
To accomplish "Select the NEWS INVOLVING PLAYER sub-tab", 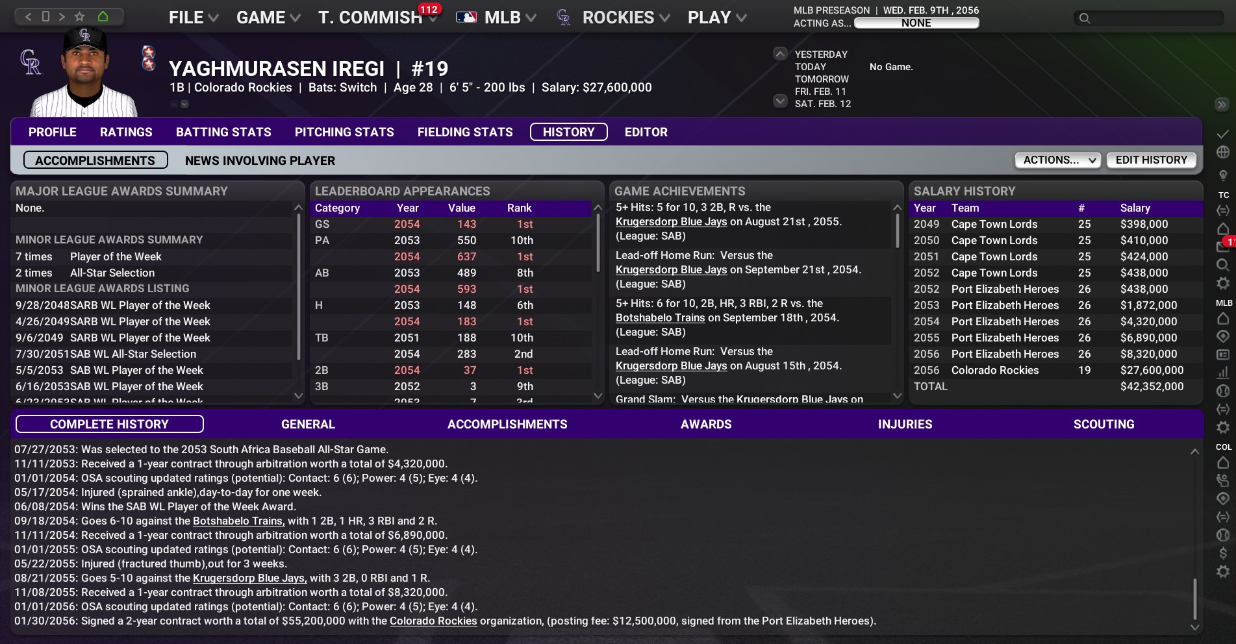I will click(x=260, y=160).
